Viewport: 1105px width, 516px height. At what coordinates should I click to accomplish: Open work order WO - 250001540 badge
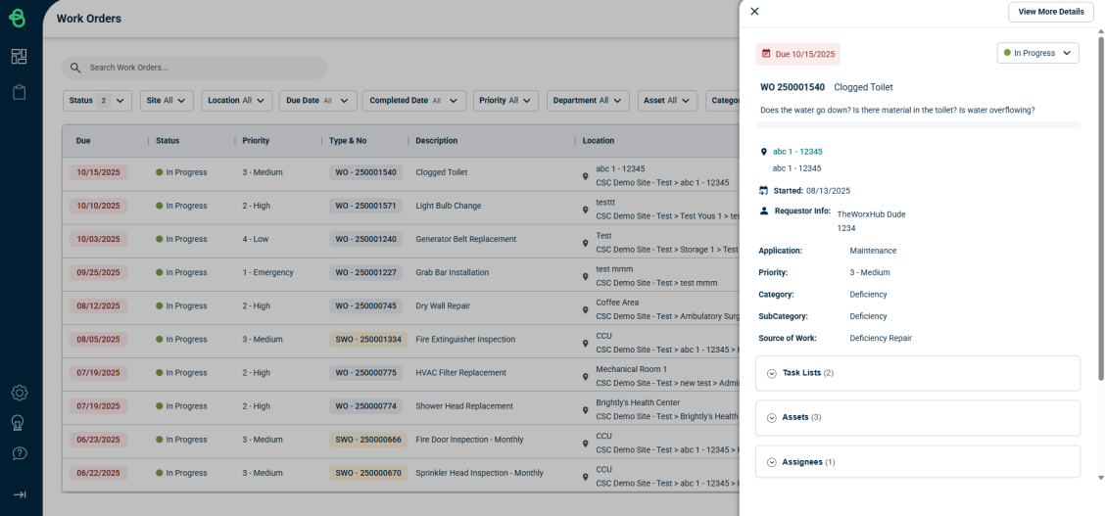(x=365, y=172)
